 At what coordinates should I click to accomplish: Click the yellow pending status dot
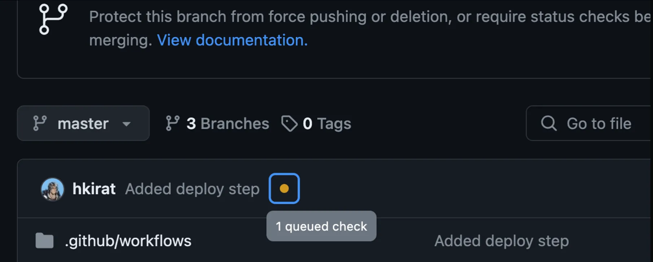click(284, 189)
